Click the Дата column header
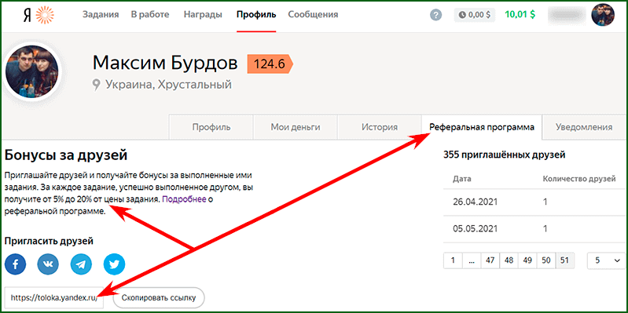Image resolution: width=628 pixels, height=313 pixels. [462, 179]
